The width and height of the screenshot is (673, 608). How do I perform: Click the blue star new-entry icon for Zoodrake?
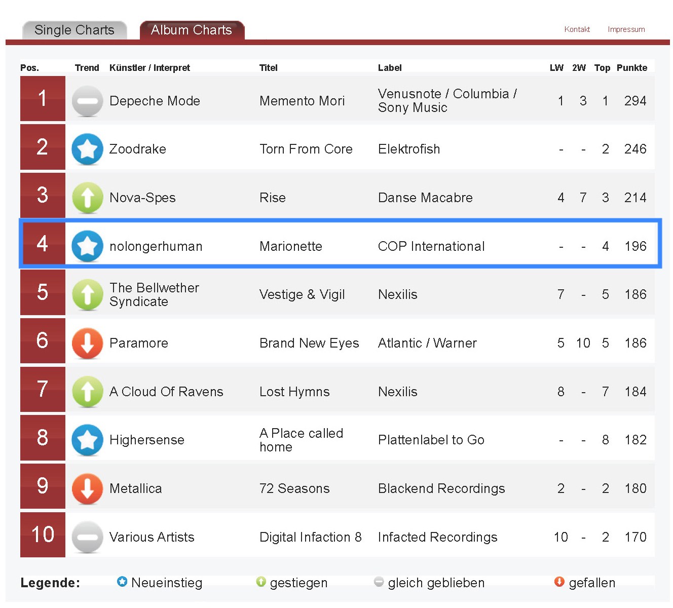point(87,149)
